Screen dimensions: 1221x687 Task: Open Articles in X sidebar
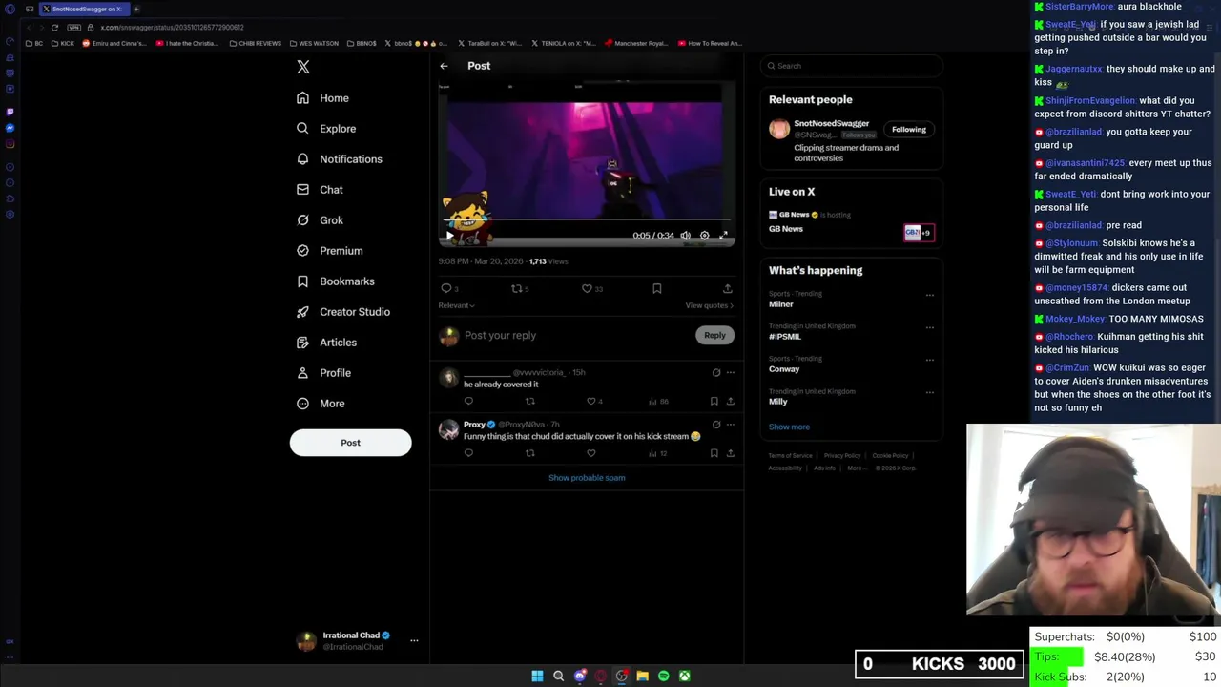[326, 343]
